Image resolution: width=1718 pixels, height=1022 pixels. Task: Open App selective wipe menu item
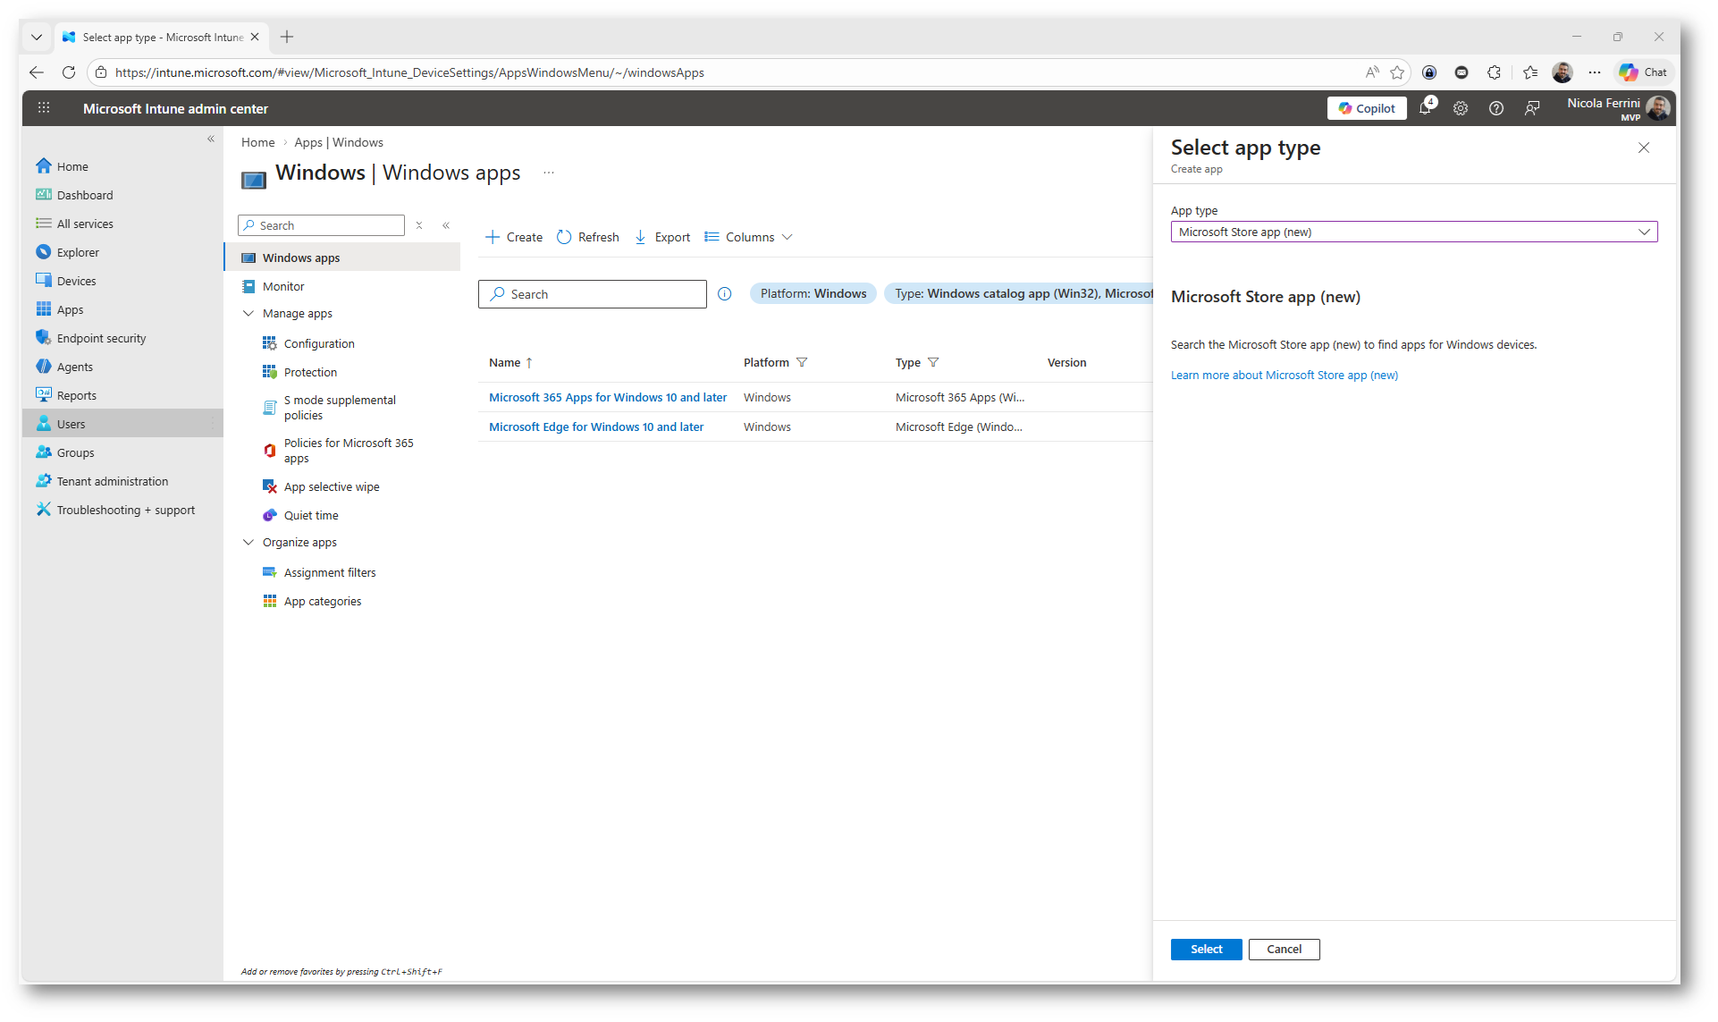tap(332, 486)
